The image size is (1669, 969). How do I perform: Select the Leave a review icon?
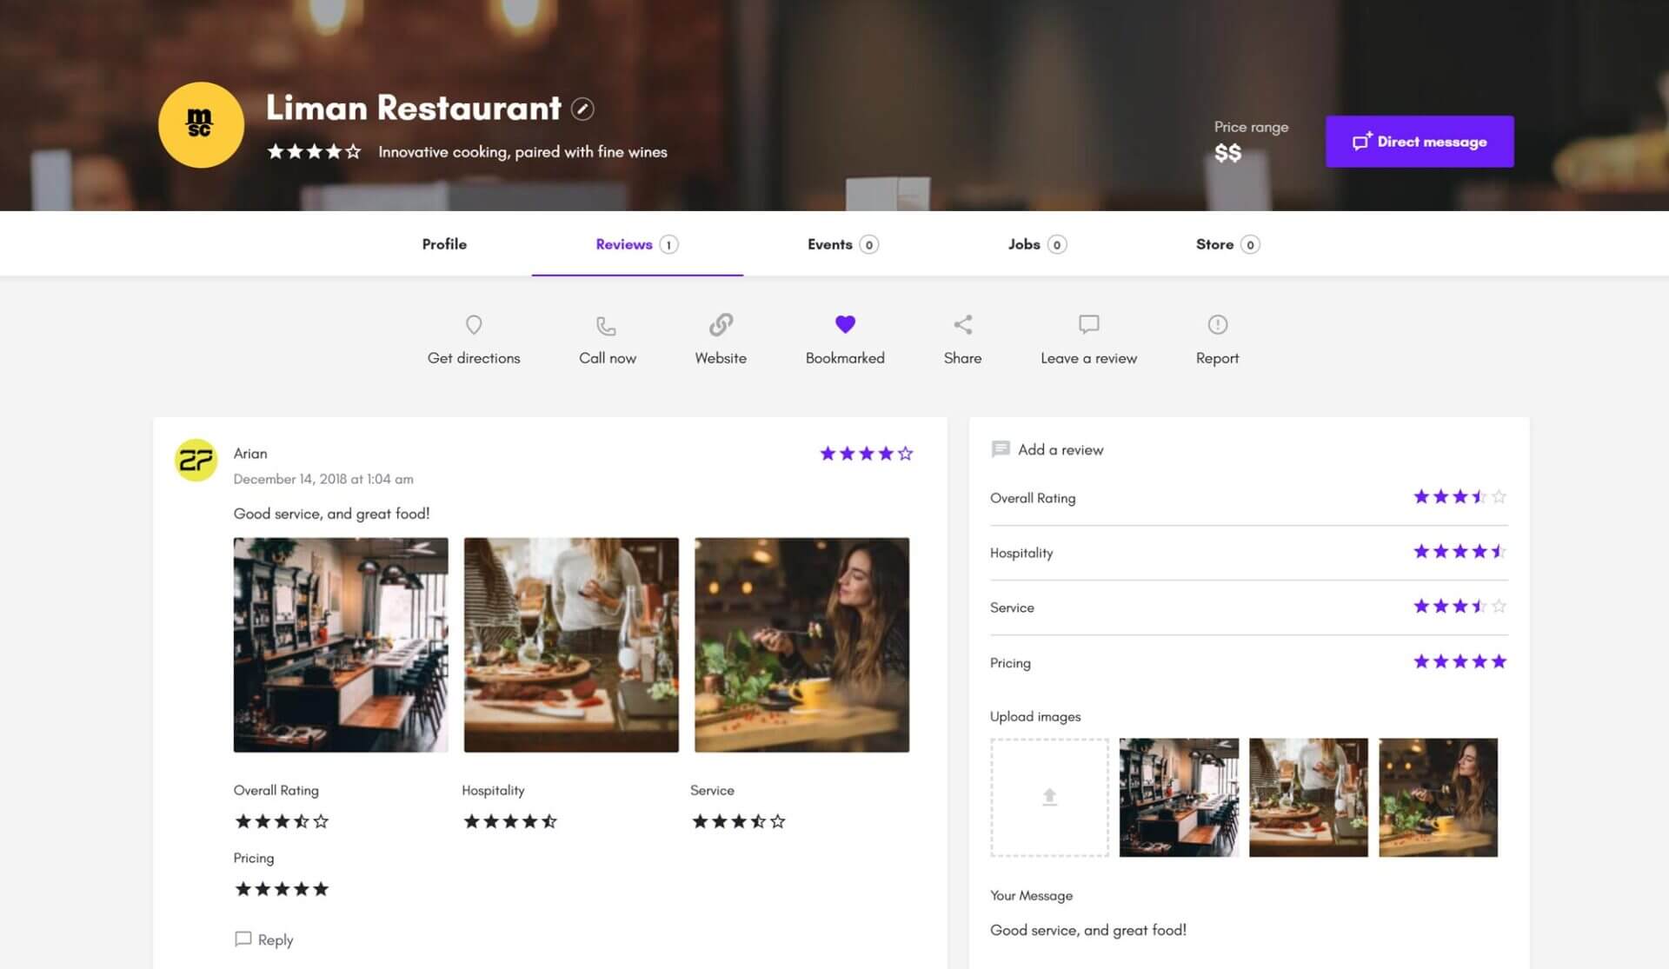coord(1087,324)
